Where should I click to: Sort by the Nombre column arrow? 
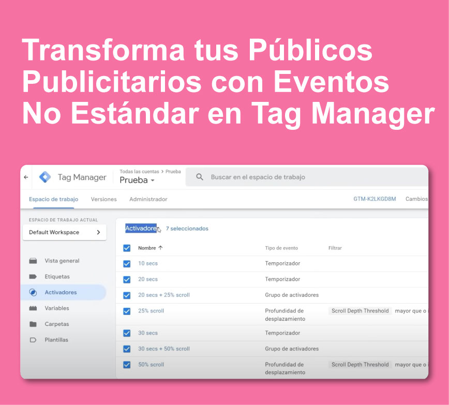tap(160, 248)
